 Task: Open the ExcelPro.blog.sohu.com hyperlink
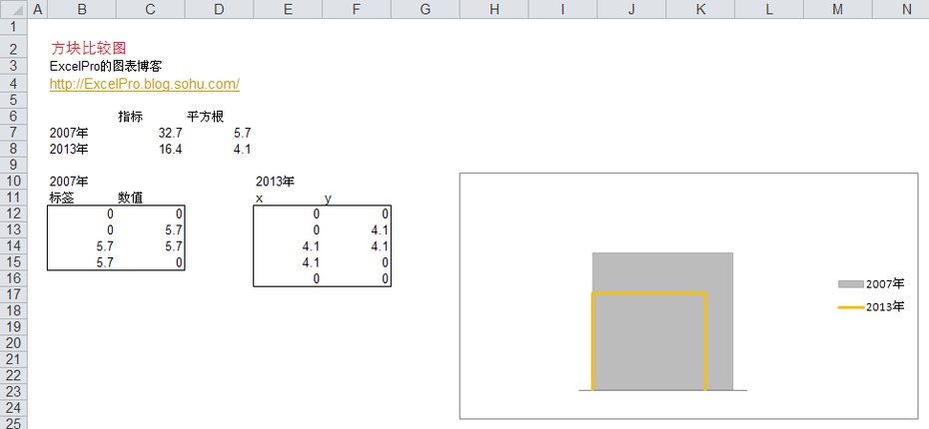[x=145, y=84]
